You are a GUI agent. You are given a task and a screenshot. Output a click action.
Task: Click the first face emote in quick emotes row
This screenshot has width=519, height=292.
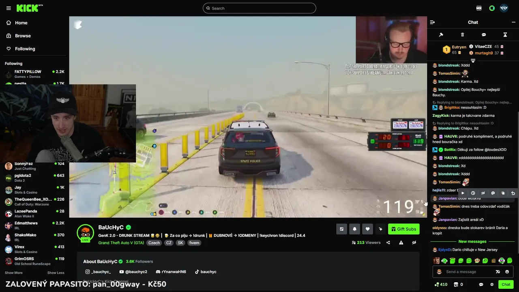coord(436,261)
